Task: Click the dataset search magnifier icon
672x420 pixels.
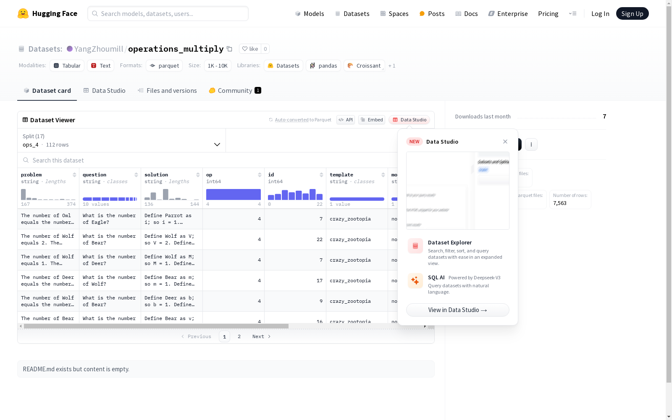Action: click(26, 160)
